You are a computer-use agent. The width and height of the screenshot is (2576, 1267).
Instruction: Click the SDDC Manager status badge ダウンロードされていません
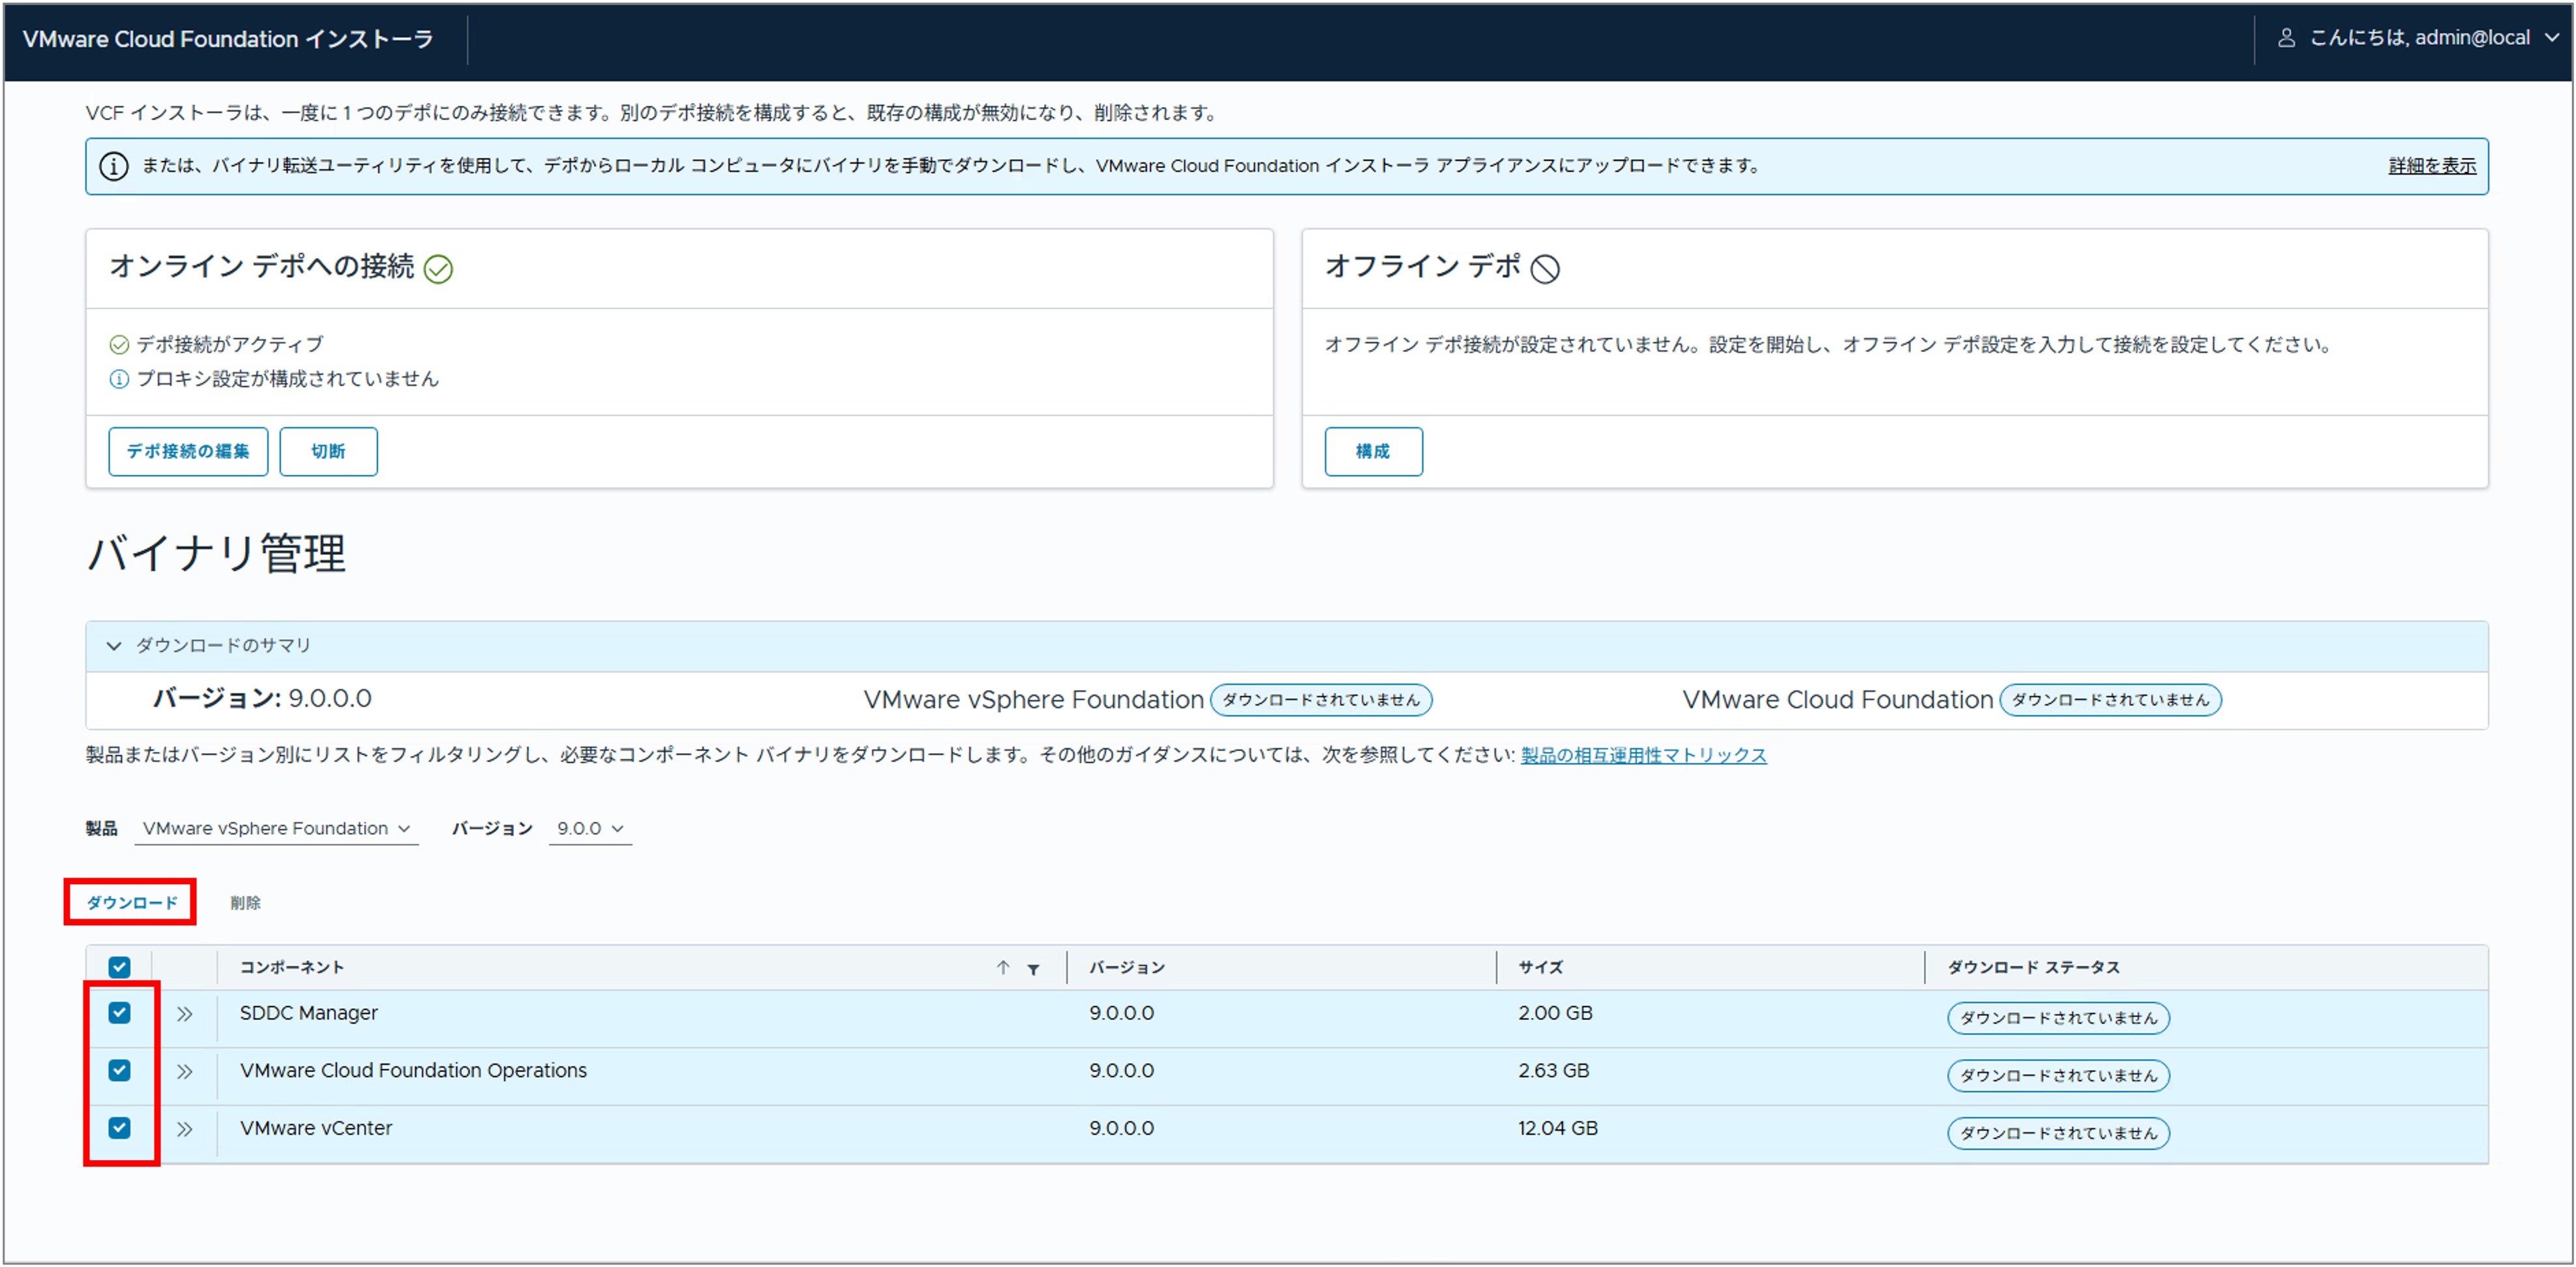point(2058,1018)
